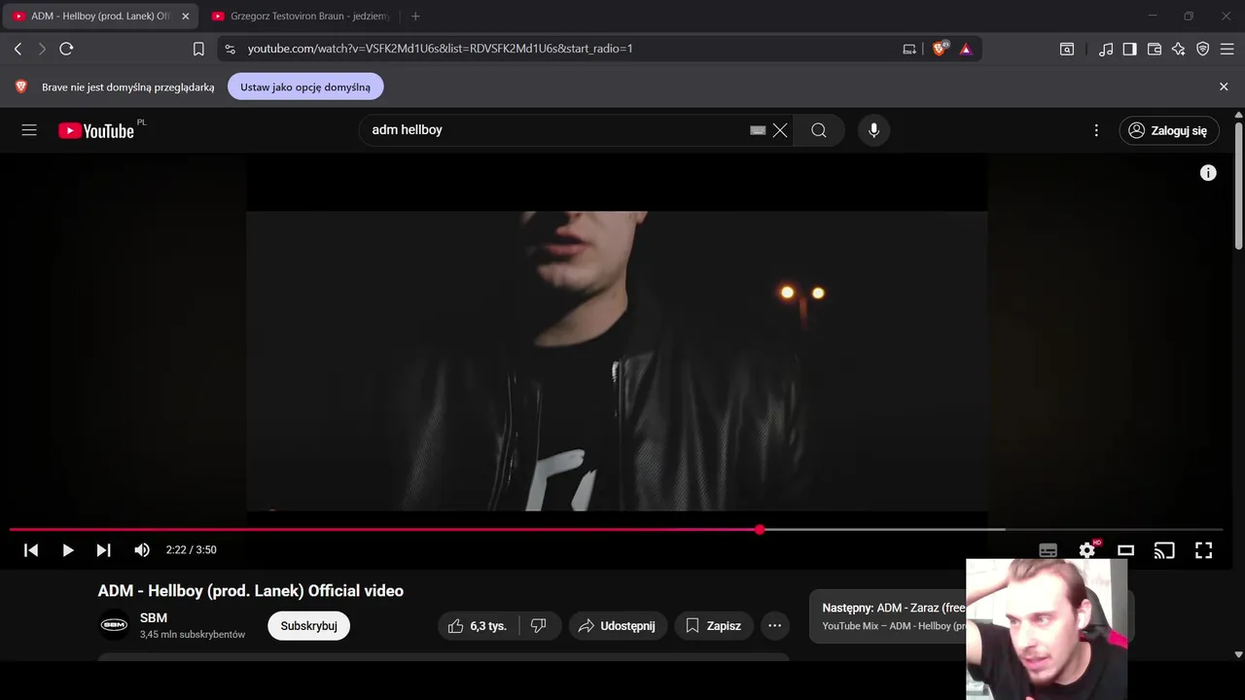This screenshot has height=700, width=1245.
Task: Like the video, 6,3 tys.
Action: [478, 626]
